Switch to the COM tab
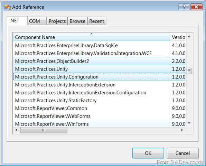 point(37,21)
